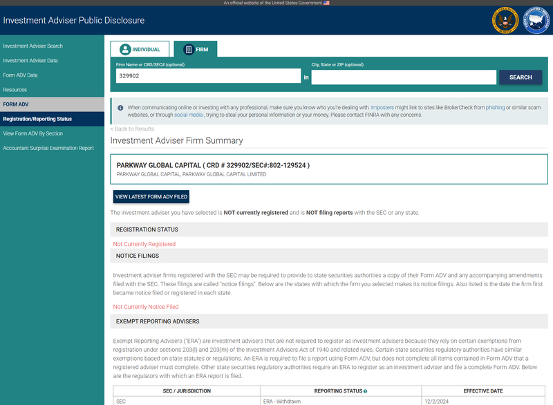Select the Firm search tab
Screen dimensions: 553x405
tap(196, 49)
